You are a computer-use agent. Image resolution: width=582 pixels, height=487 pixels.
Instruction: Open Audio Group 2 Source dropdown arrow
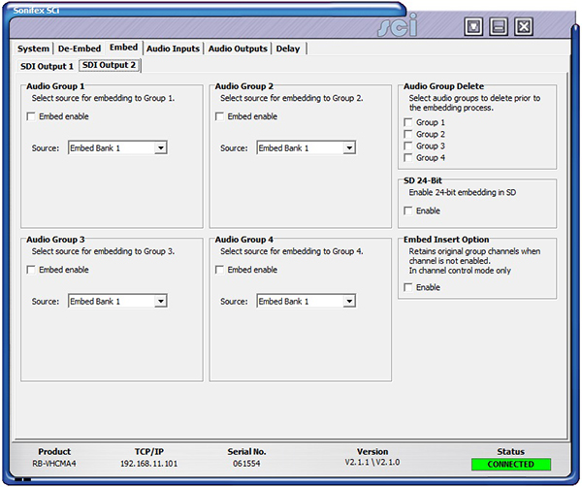(x=349, y=147)
